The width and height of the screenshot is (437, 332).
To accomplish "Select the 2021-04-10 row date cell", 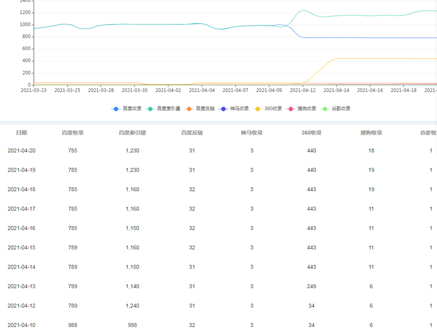I will [x=21, y=325].
